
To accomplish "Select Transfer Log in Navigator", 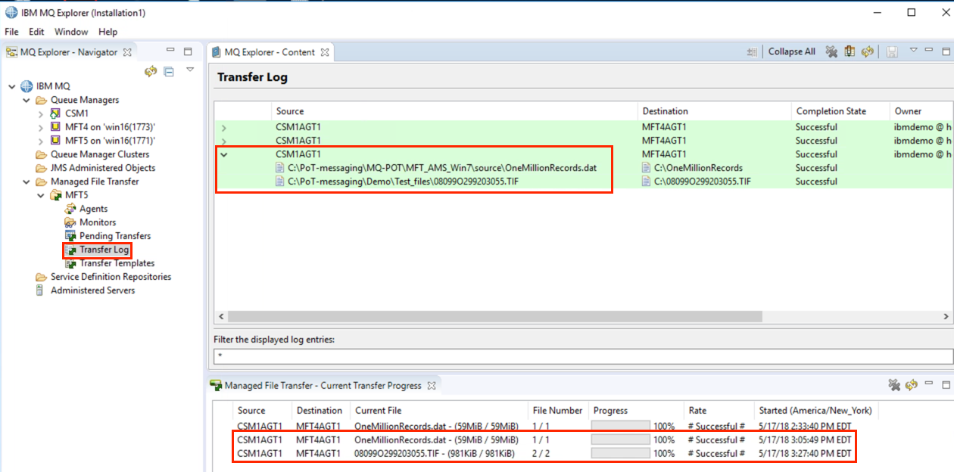I will pyautogui.click(x=104, y=250).
